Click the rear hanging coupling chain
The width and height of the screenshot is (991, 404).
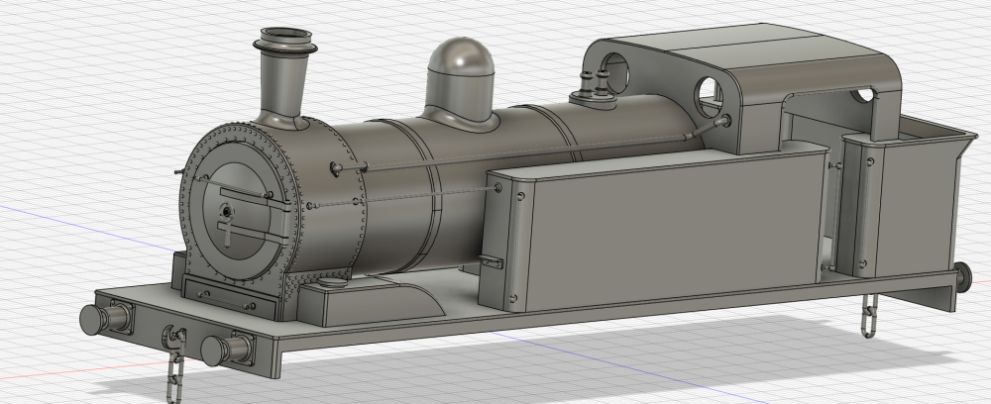pos(870,316)
